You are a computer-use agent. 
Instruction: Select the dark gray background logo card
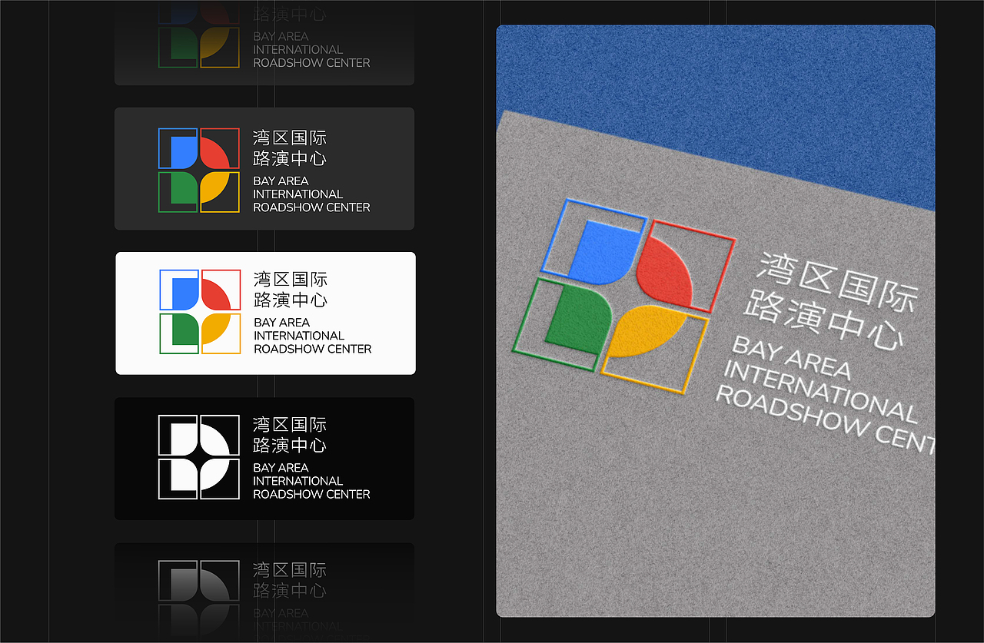(x=264, y=169)
